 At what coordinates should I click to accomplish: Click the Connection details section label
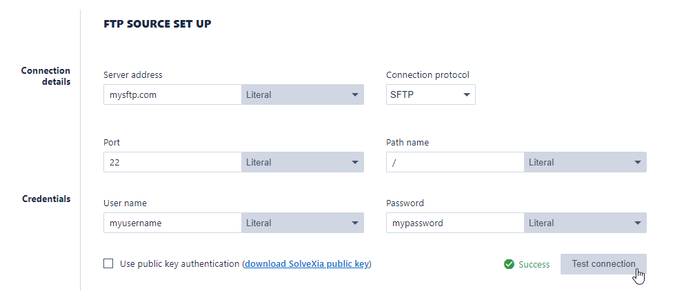click(46, 76)
